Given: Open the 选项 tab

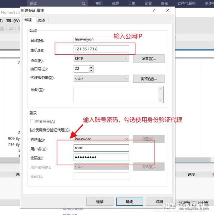Looking at the screenshot, I should pos(41,20).
